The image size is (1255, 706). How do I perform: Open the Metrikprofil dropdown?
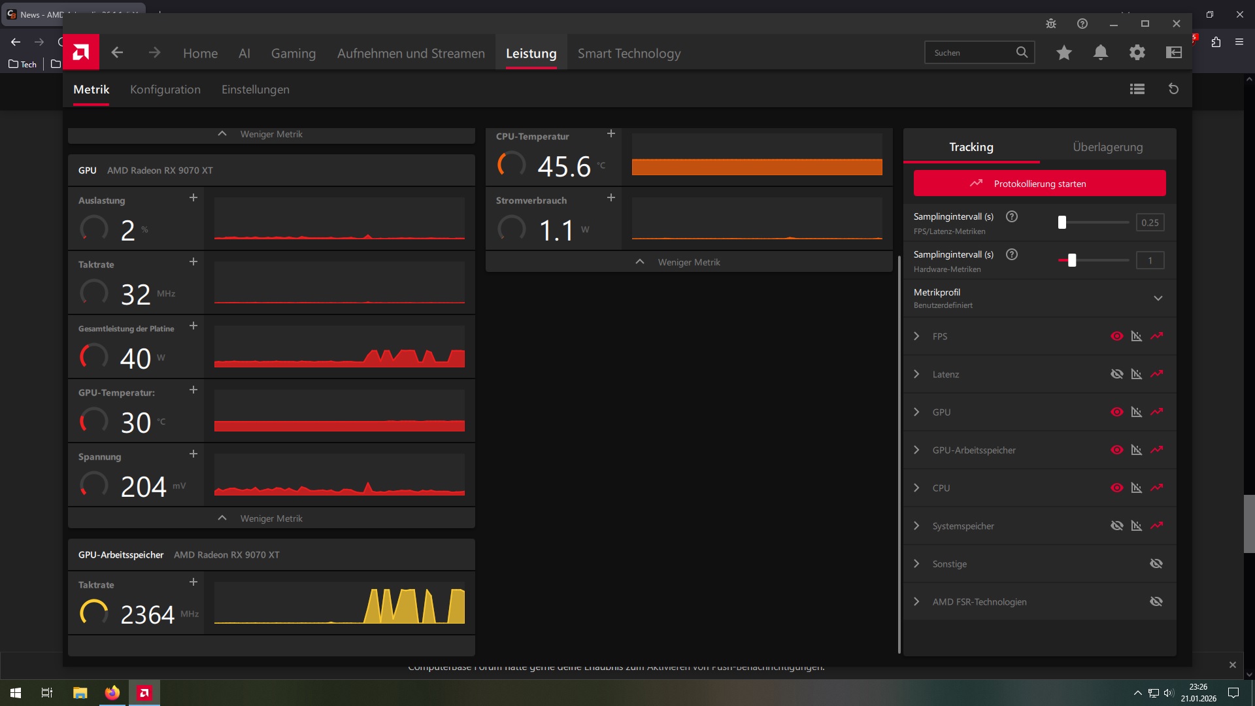[1158, 298]
